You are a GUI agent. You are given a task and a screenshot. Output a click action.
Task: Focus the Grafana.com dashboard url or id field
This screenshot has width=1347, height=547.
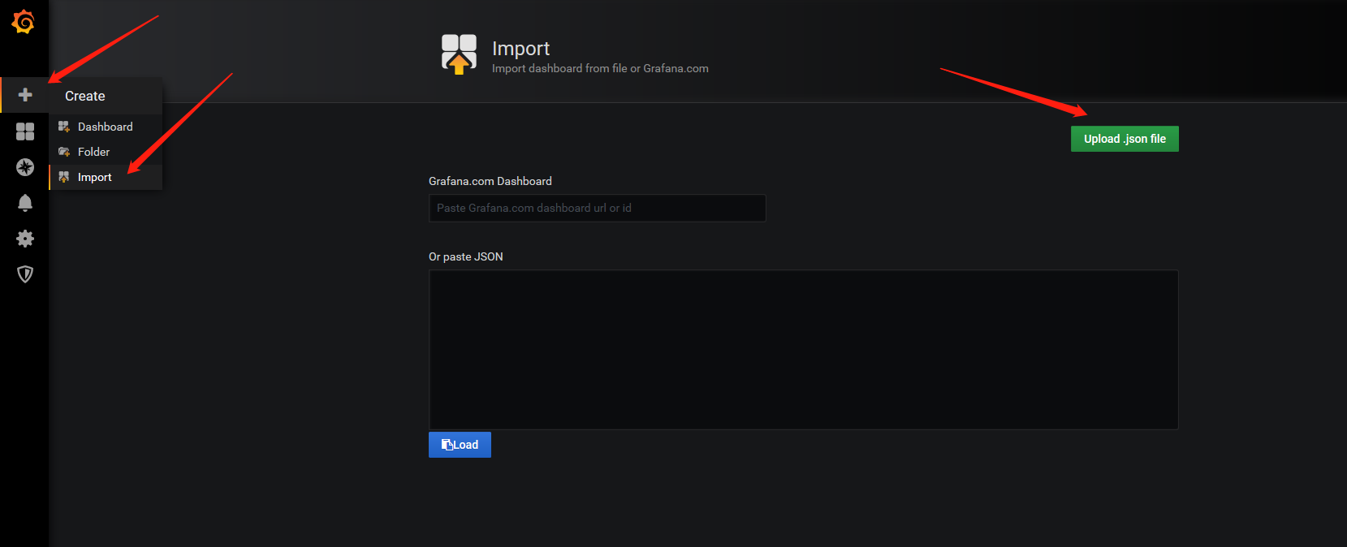tap(597, 208)
